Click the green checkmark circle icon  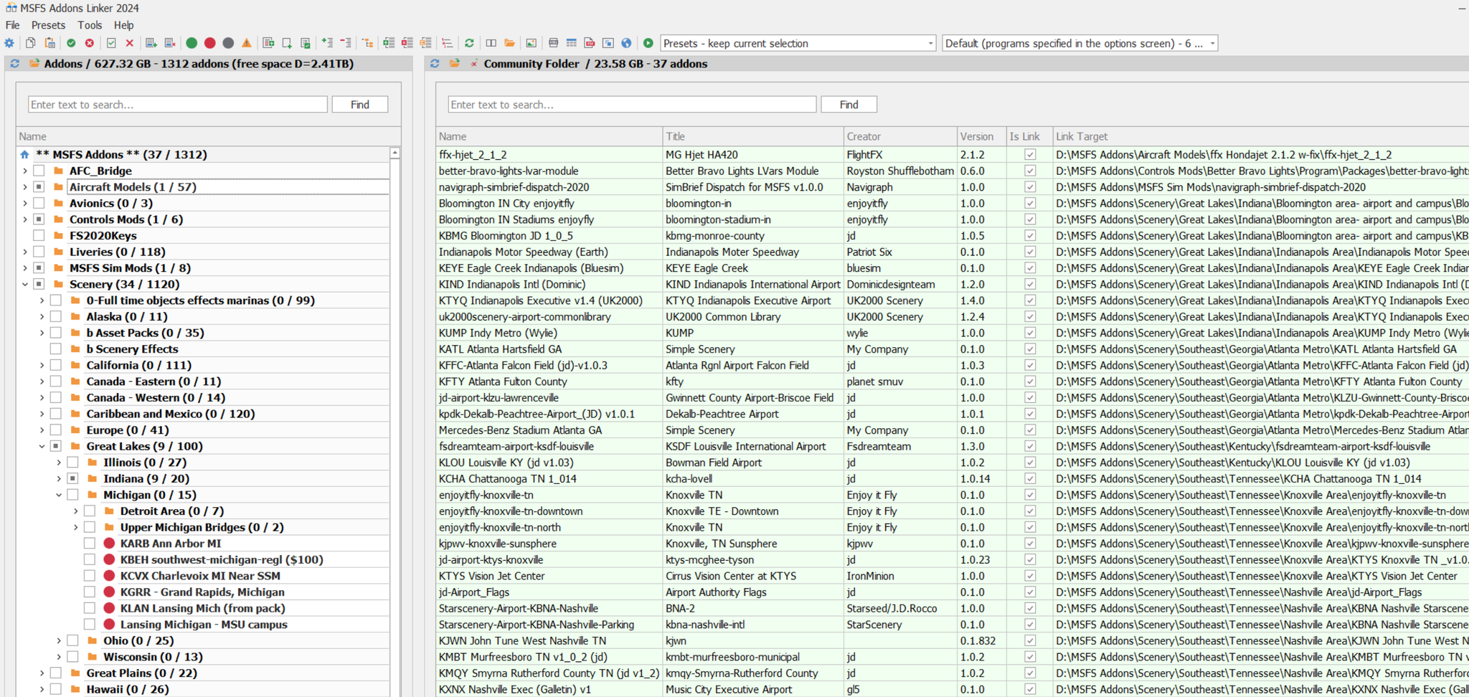coord(71,43)
